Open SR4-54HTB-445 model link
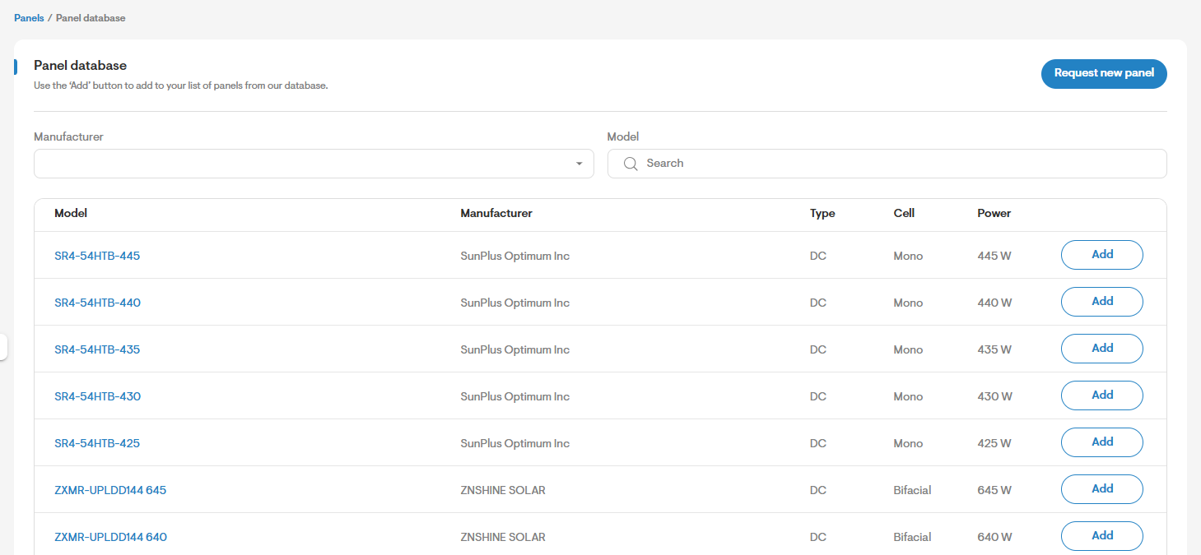This screenshot has width=1201, height=555. pos(97,256)
